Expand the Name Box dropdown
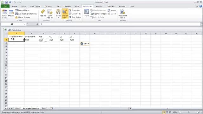The width and height of the screenshot is (203, 114). click(24, 24)
